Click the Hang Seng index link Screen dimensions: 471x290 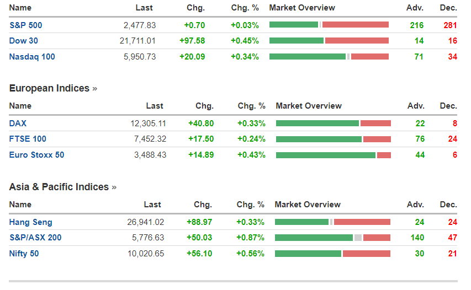pos(31,222)
